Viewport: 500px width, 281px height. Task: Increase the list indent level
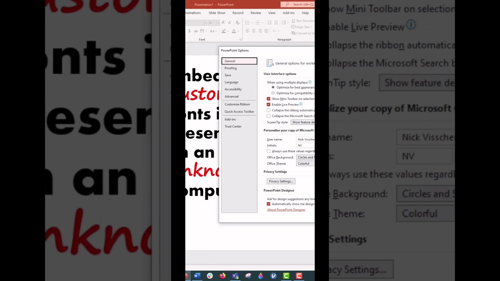point(276,23)
